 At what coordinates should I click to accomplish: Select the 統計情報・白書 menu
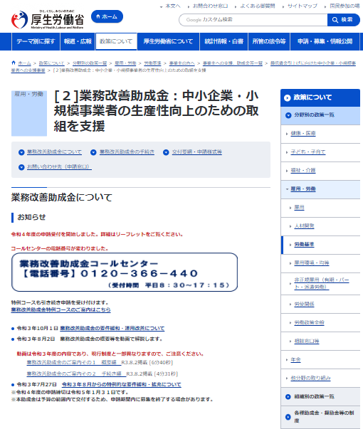[223, 41]
